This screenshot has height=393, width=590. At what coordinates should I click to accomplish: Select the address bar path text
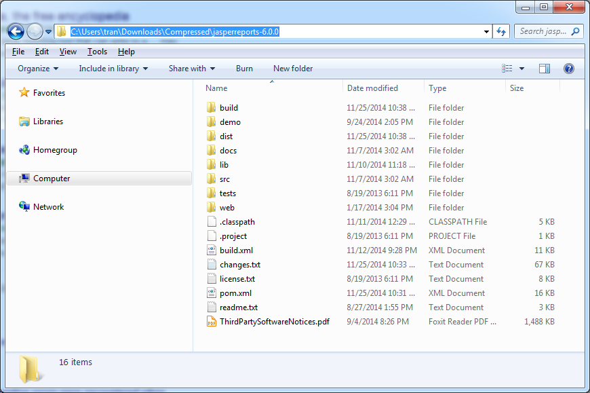point(174,32)
